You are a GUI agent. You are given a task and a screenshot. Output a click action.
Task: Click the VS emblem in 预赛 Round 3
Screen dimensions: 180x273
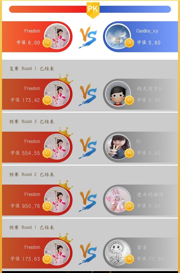(88, 147)
